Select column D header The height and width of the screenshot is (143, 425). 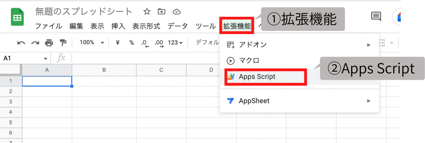211,70
